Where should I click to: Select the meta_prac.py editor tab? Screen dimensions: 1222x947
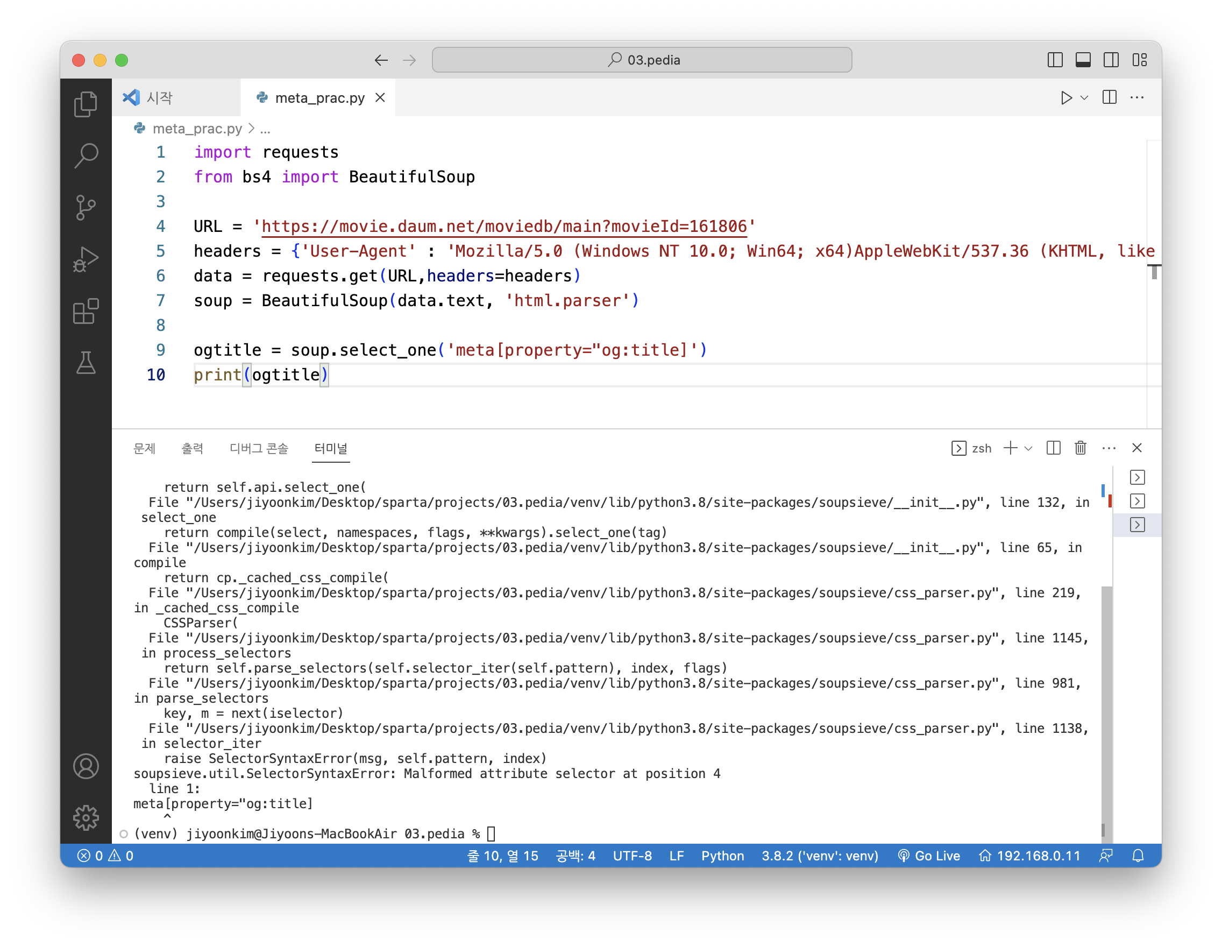pos(319,98)
